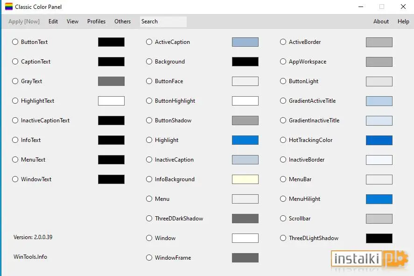Image resolution: width=414 pixels, height=276 pixels.
Task: Choose the InfoBackground radio option
Action: click(x=149, y=179)
